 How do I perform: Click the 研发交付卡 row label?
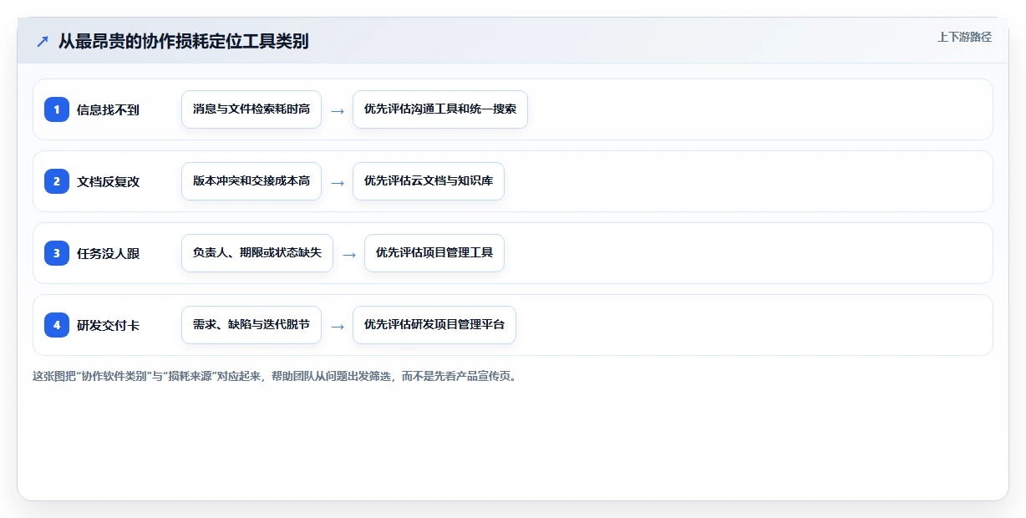point(108,325)
